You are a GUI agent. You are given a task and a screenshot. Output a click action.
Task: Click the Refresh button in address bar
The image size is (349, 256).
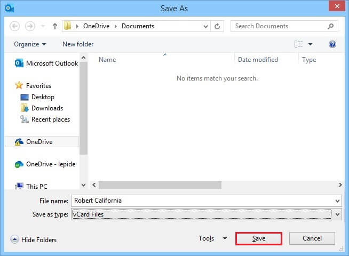click(x=217, y=26)
